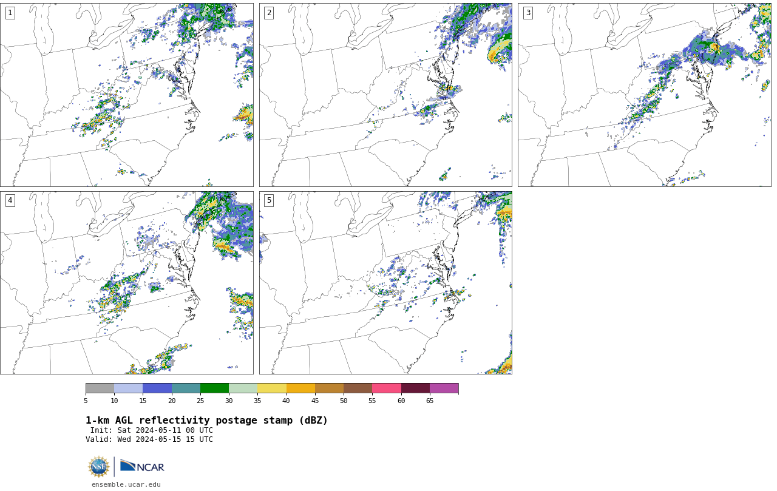
Task: Open ensemble member 2 reflectivity map
Action: tap(385, 95)
